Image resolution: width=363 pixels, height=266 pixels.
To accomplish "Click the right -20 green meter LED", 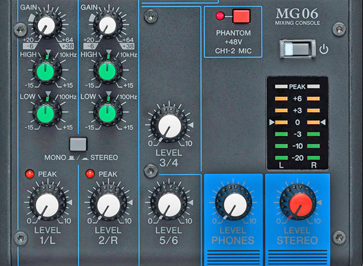I will tap(313, 158).
